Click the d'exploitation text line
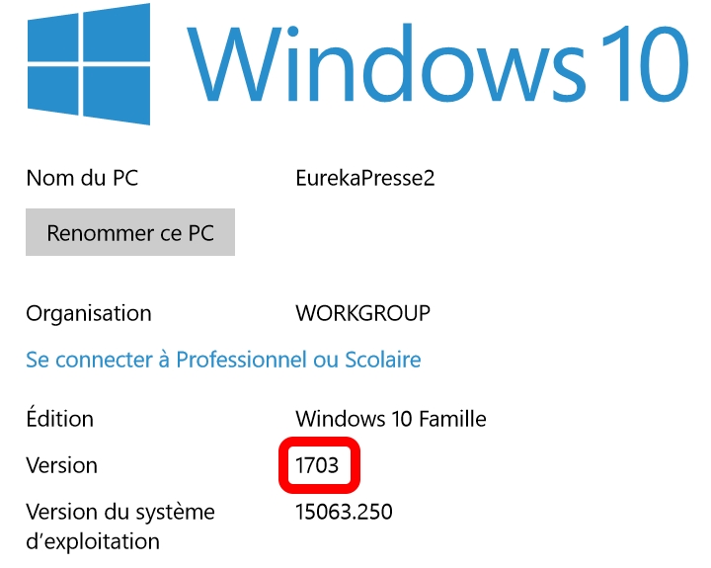The image size is (711, 568). (x=93, y=541)
